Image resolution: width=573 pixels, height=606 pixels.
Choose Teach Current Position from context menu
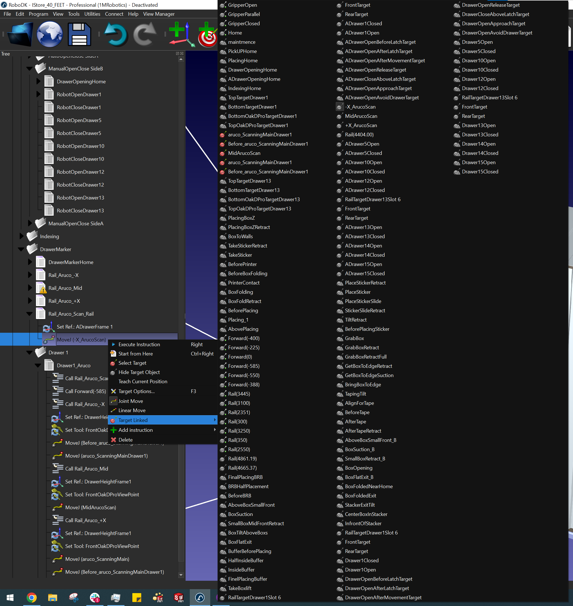click(x=143, y=381)
